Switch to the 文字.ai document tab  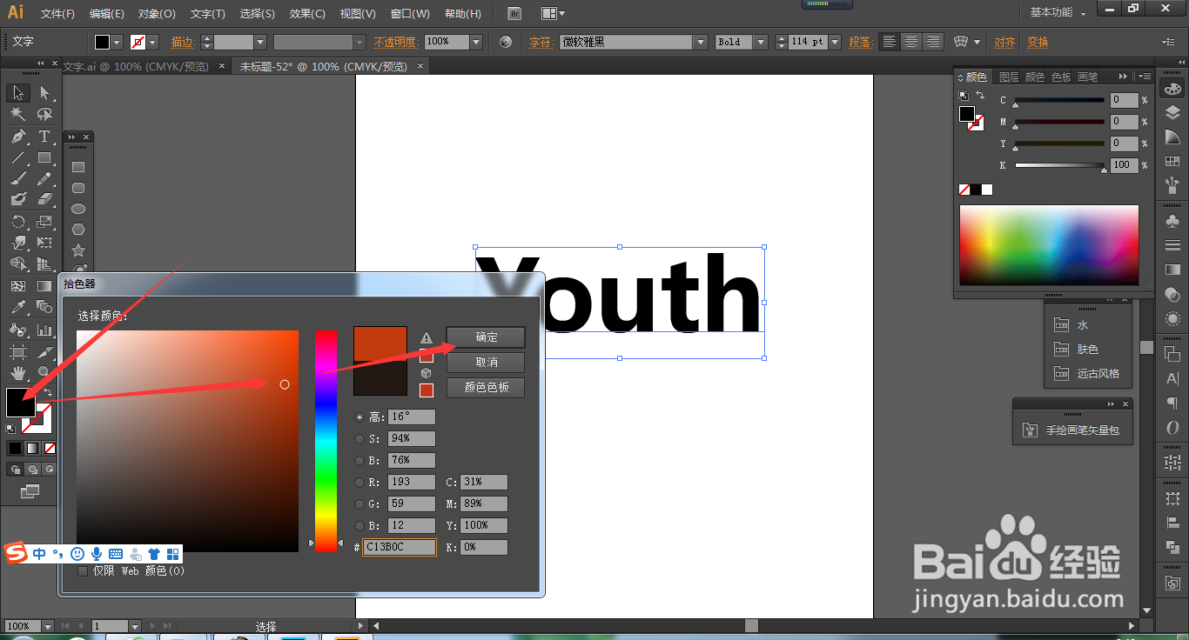[136, 66]
